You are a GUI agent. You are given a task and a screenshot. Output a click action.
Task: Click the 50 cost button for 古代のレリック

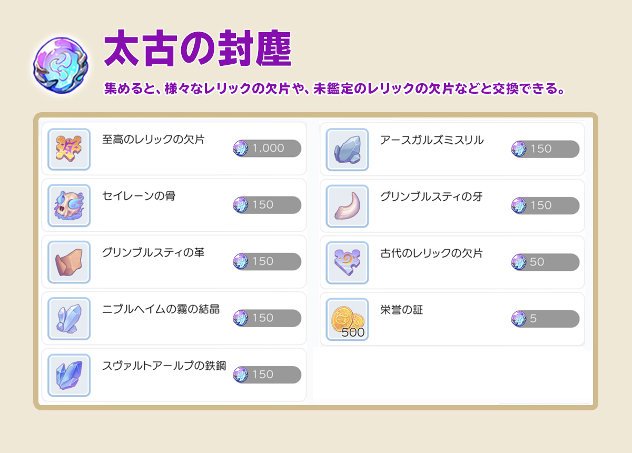[545, 262]
